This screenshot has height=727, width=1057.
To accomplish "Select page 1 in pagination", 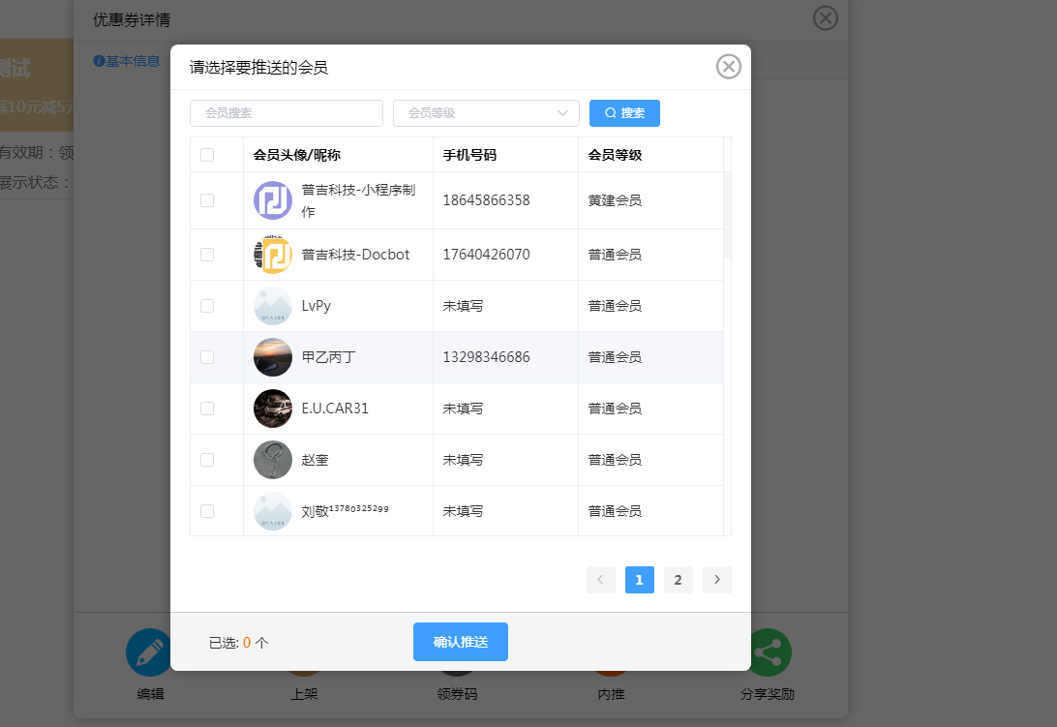I will tap(639, 579).
